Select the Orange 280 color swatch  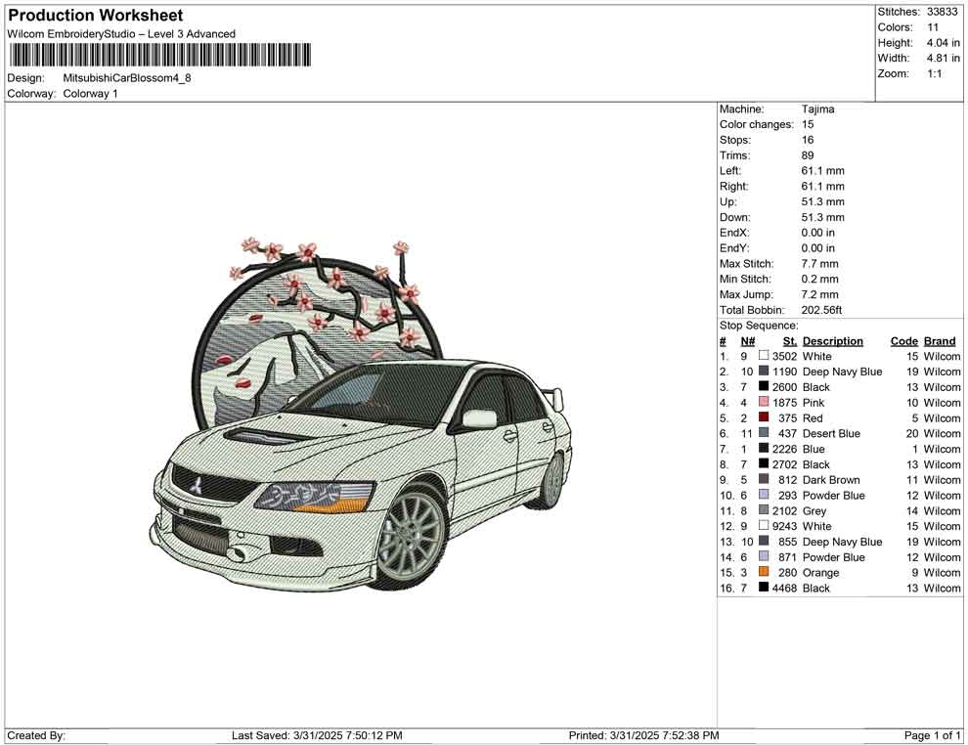tap(764, 572)
